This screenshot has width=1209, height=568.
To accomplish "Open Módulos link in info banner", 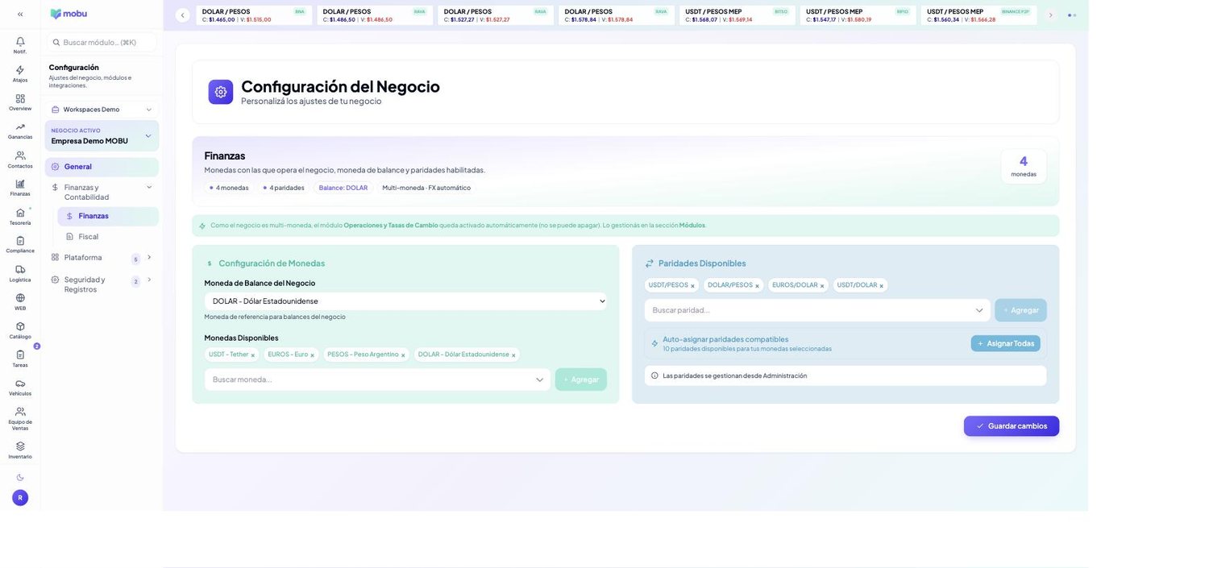I will click(x=692, y=226).
